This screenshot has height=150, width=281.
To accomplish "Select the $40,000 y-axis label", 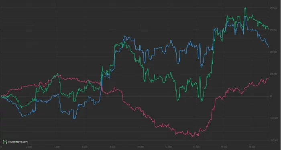I will click(x=273, y=8).
